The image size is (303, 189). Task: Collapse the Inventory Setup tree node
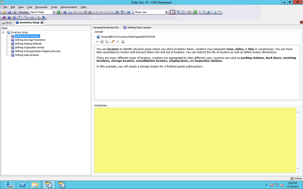click(x=4, y=32)
